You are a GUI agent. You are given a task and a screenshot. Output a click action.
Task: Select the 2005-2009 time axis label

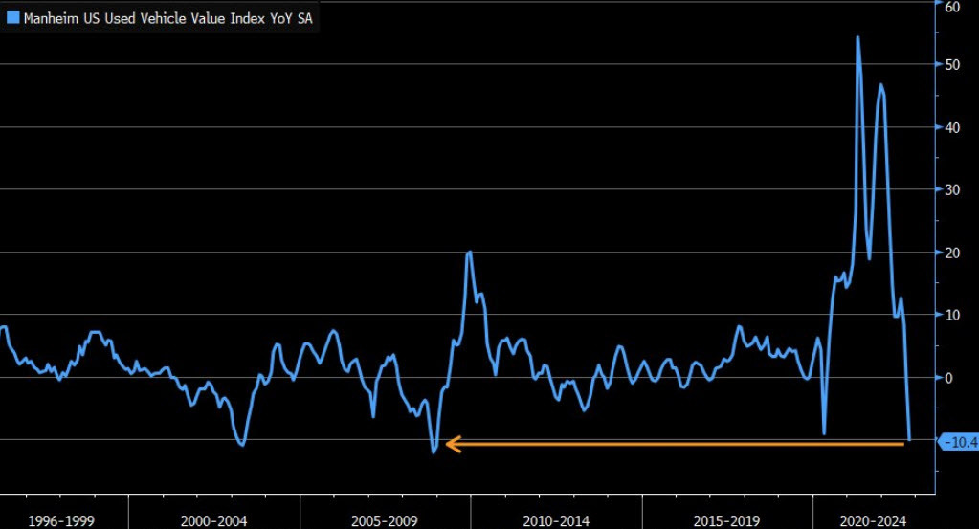coord(384,520)
